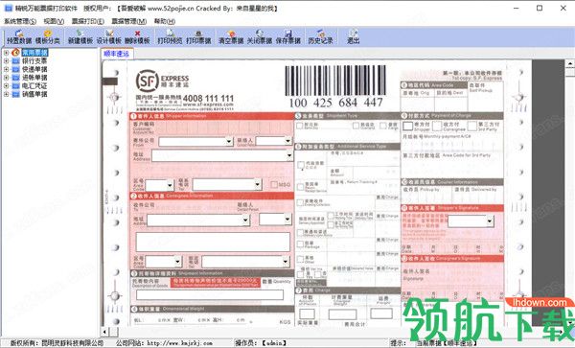This screenshot has height=348, width=575.
Task: Switch to the 顺丰速运 tab
Action: 117,54
